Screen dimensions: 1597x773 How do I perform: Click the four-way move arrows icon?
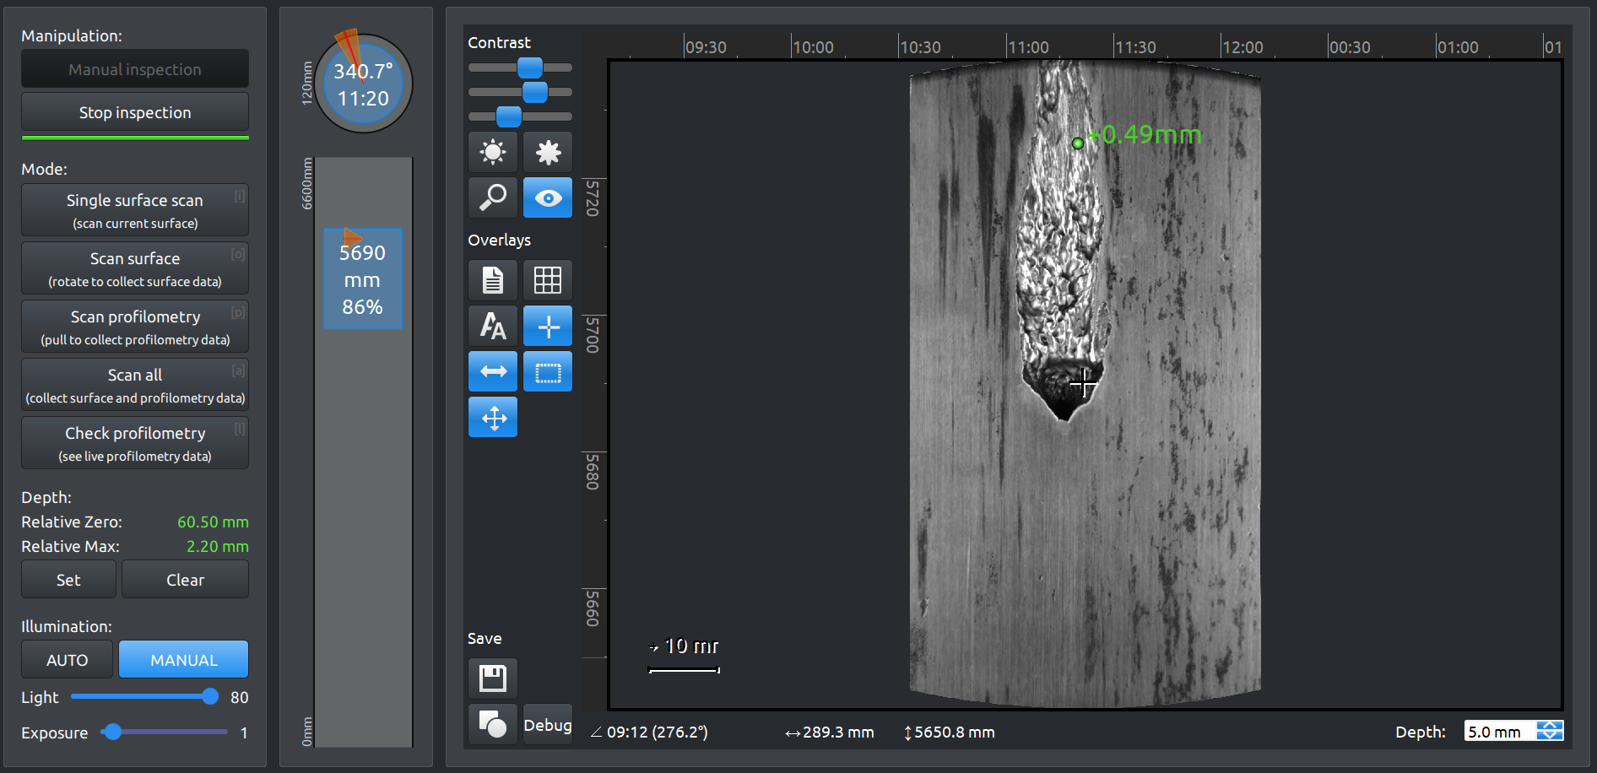pos(493,418)
